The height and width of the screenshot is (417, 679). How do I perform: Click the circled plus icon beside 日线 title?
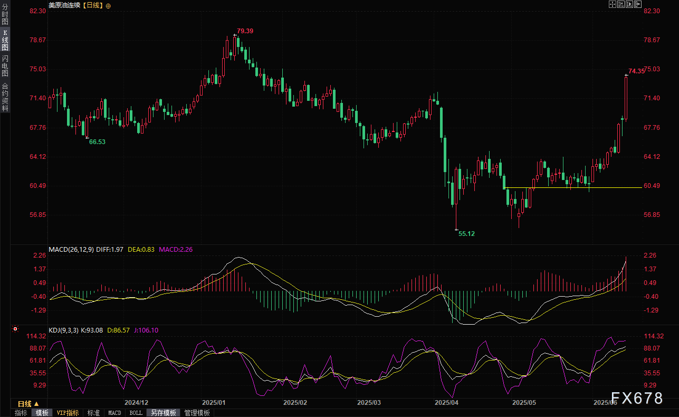(109, 5)
